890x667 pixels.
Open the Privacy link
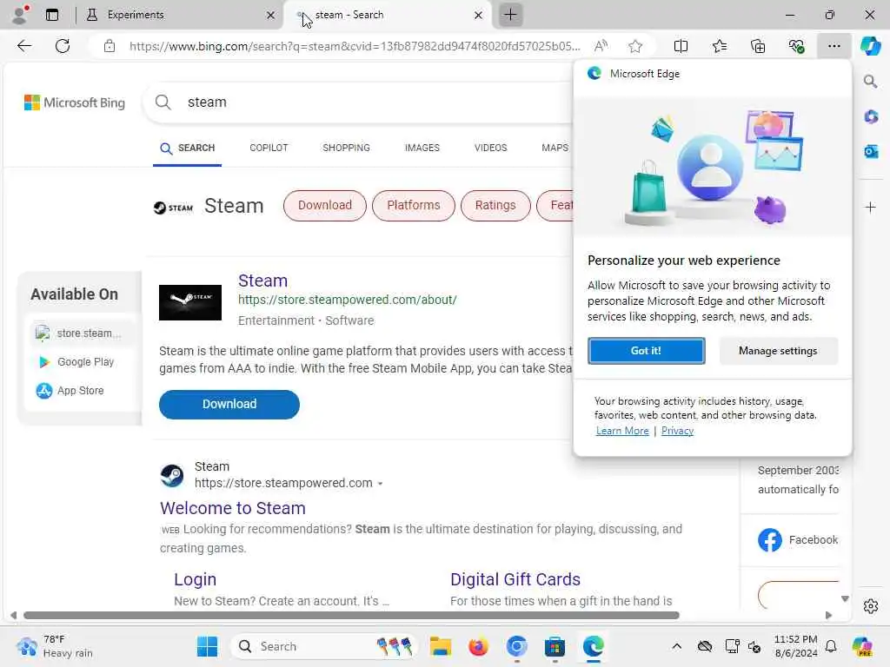tap(677, 431)
